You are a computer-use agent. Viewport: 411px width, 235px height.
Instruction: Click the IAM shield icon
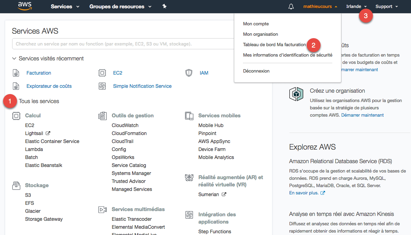pyautogui.click(x=189, y=73)
